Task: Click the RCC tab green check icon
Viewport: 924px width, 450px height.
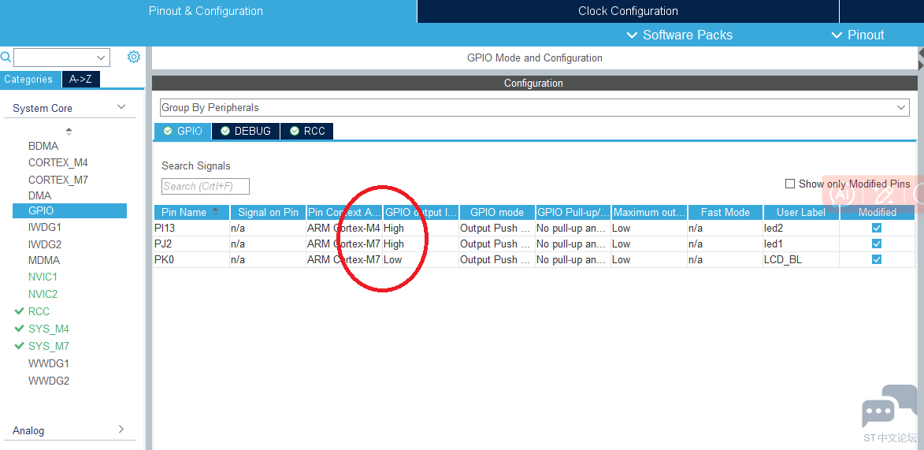Action: tap(295, 131)
